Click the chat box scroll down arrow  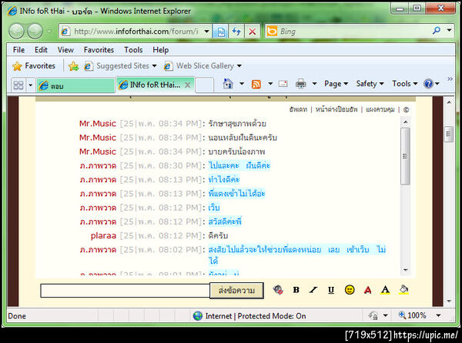406,270
